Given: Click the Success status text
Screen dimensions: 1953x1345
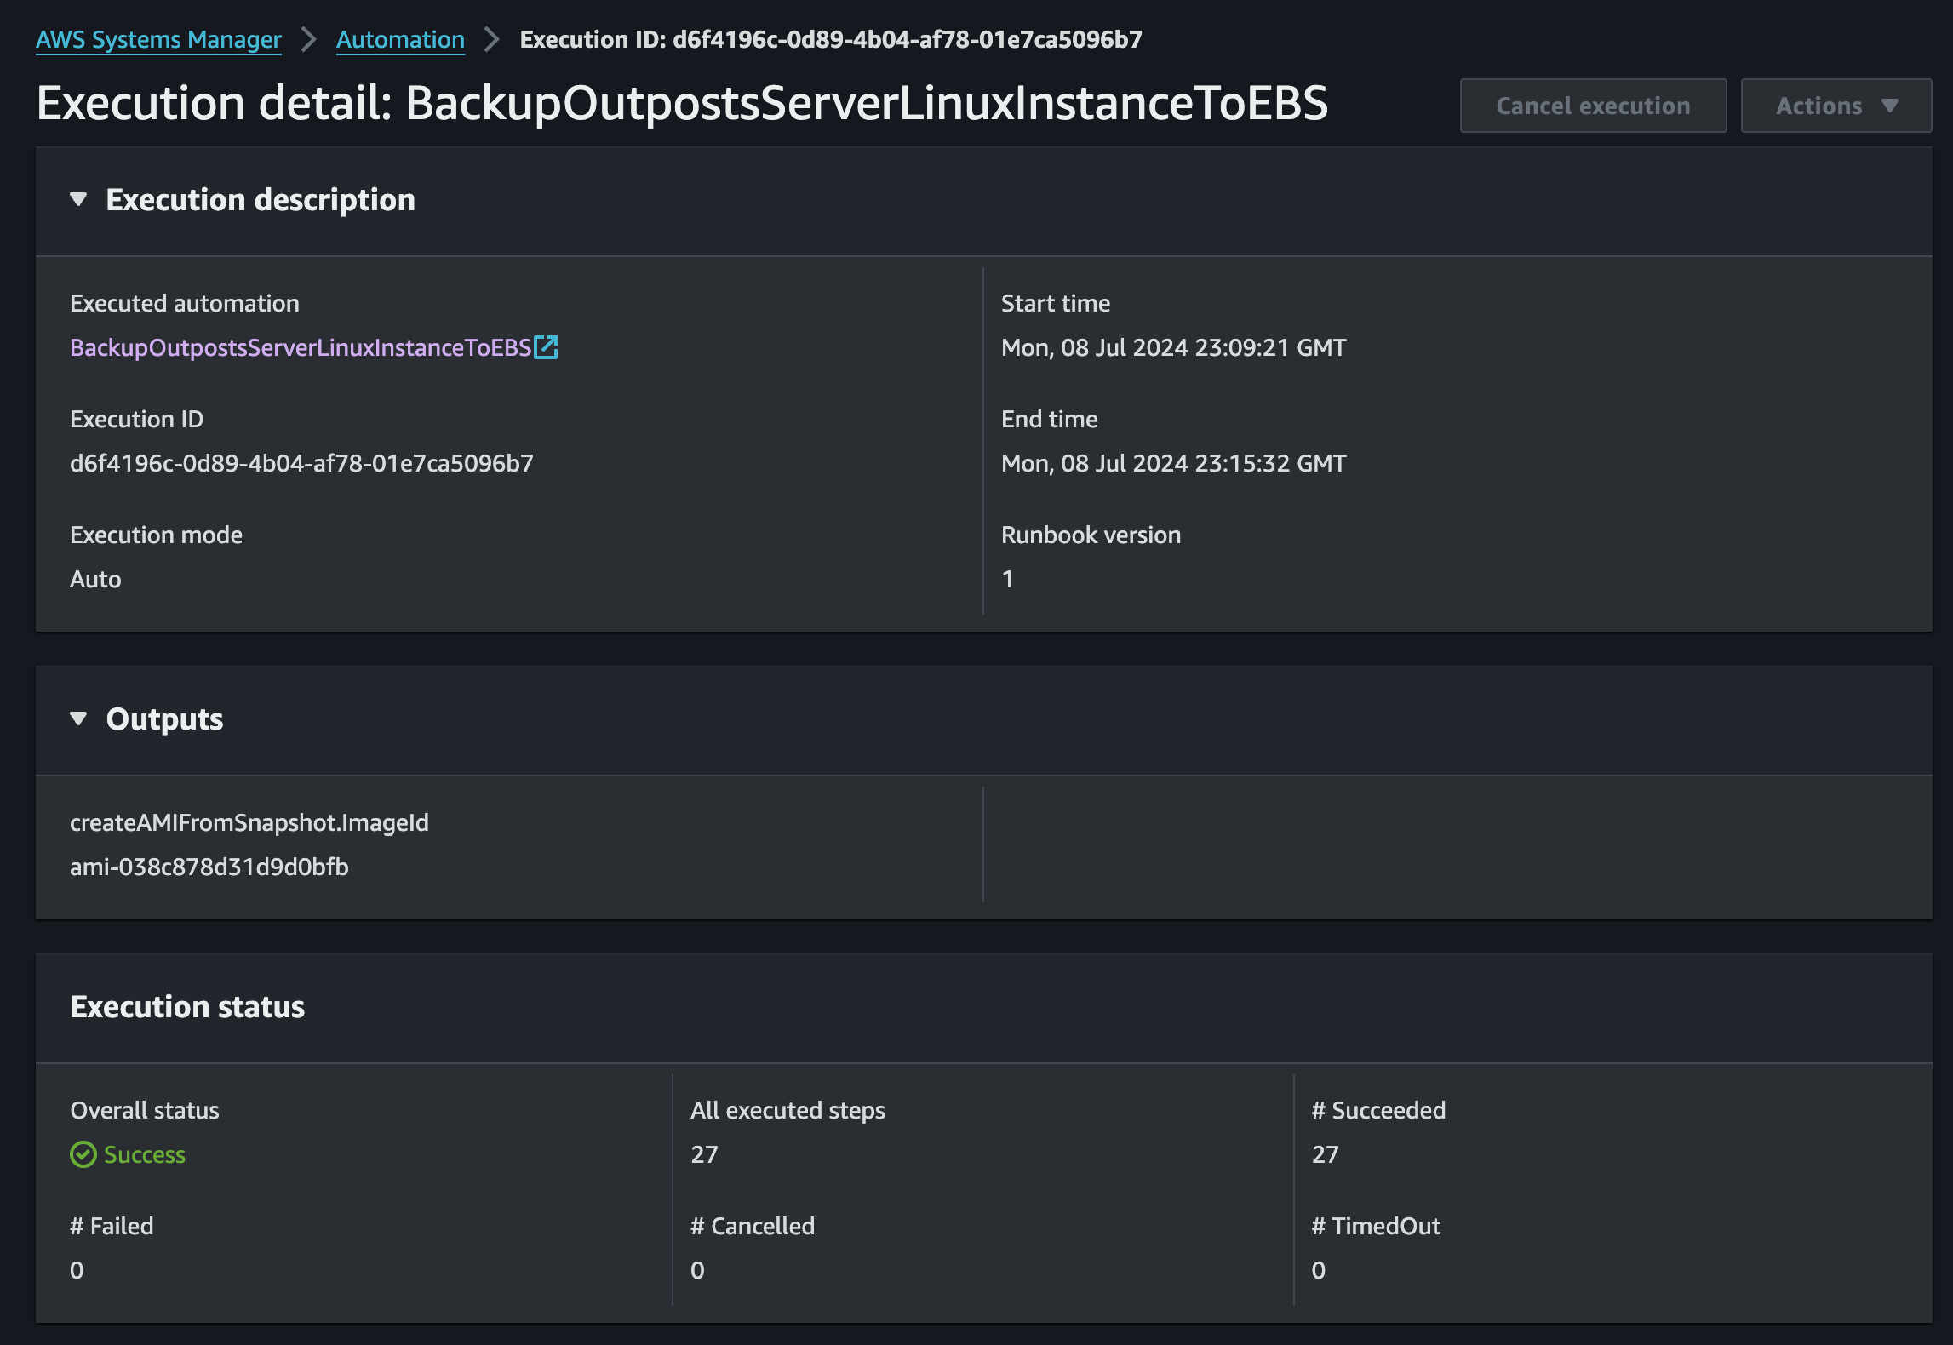Looking at the screenshot, I should [145, 1154].
